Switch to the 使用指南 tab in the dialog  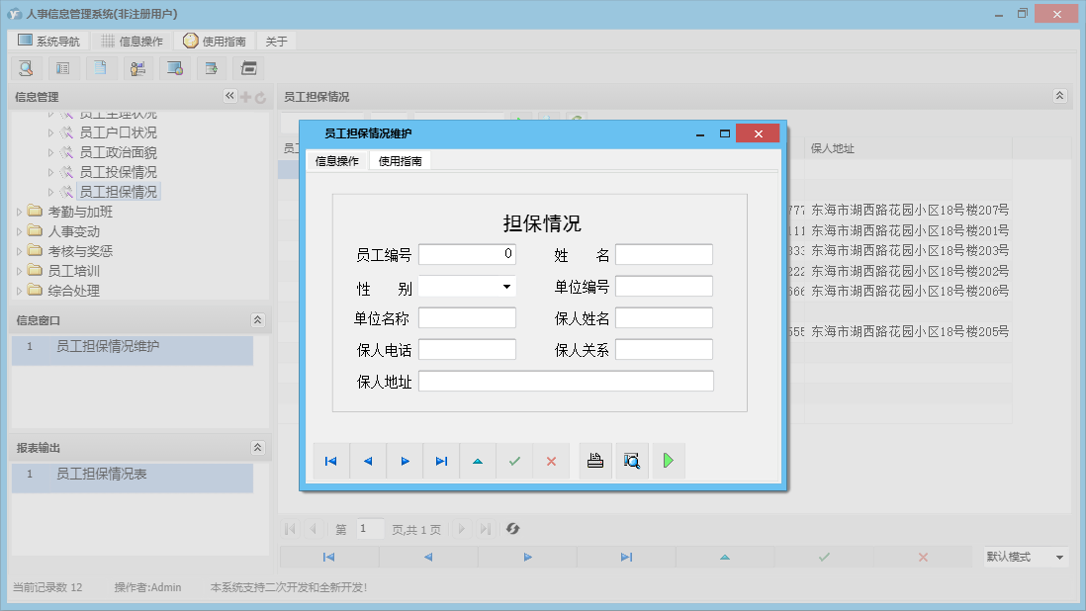(x=400, y=159)
